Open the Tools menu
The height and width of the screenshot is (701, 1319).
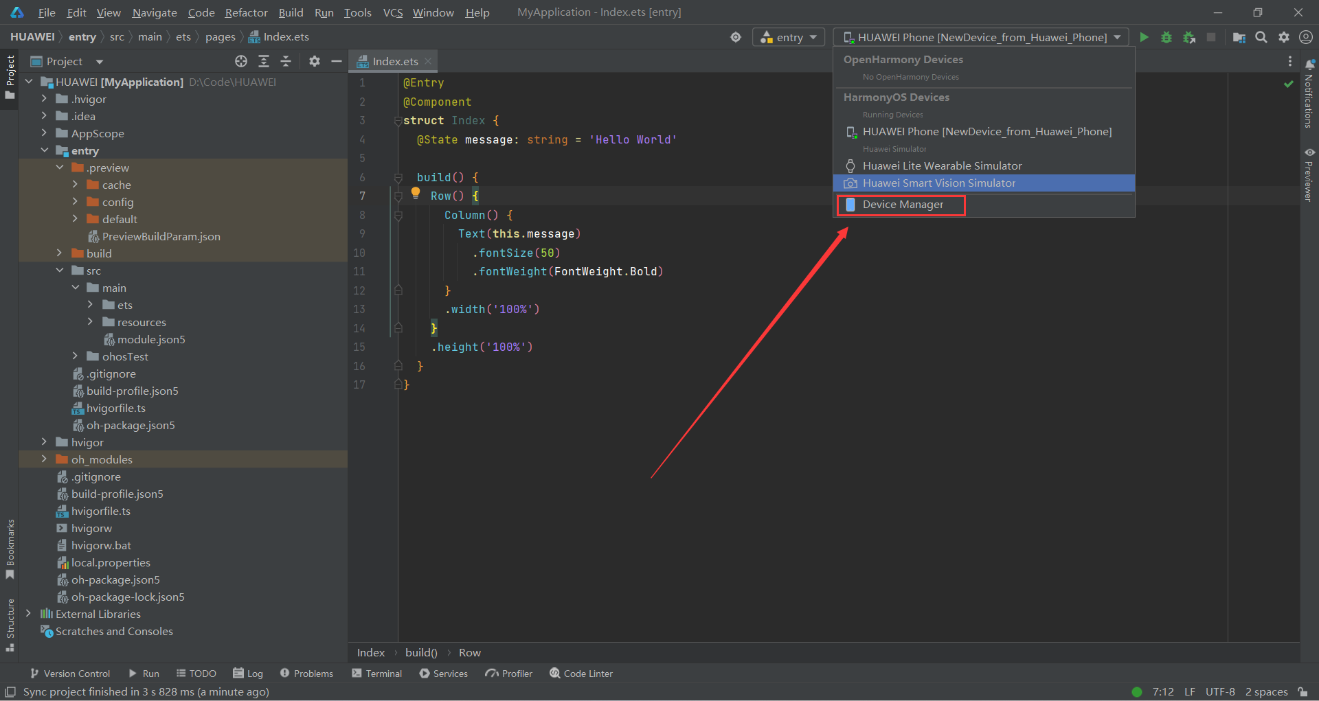point(357,12)
